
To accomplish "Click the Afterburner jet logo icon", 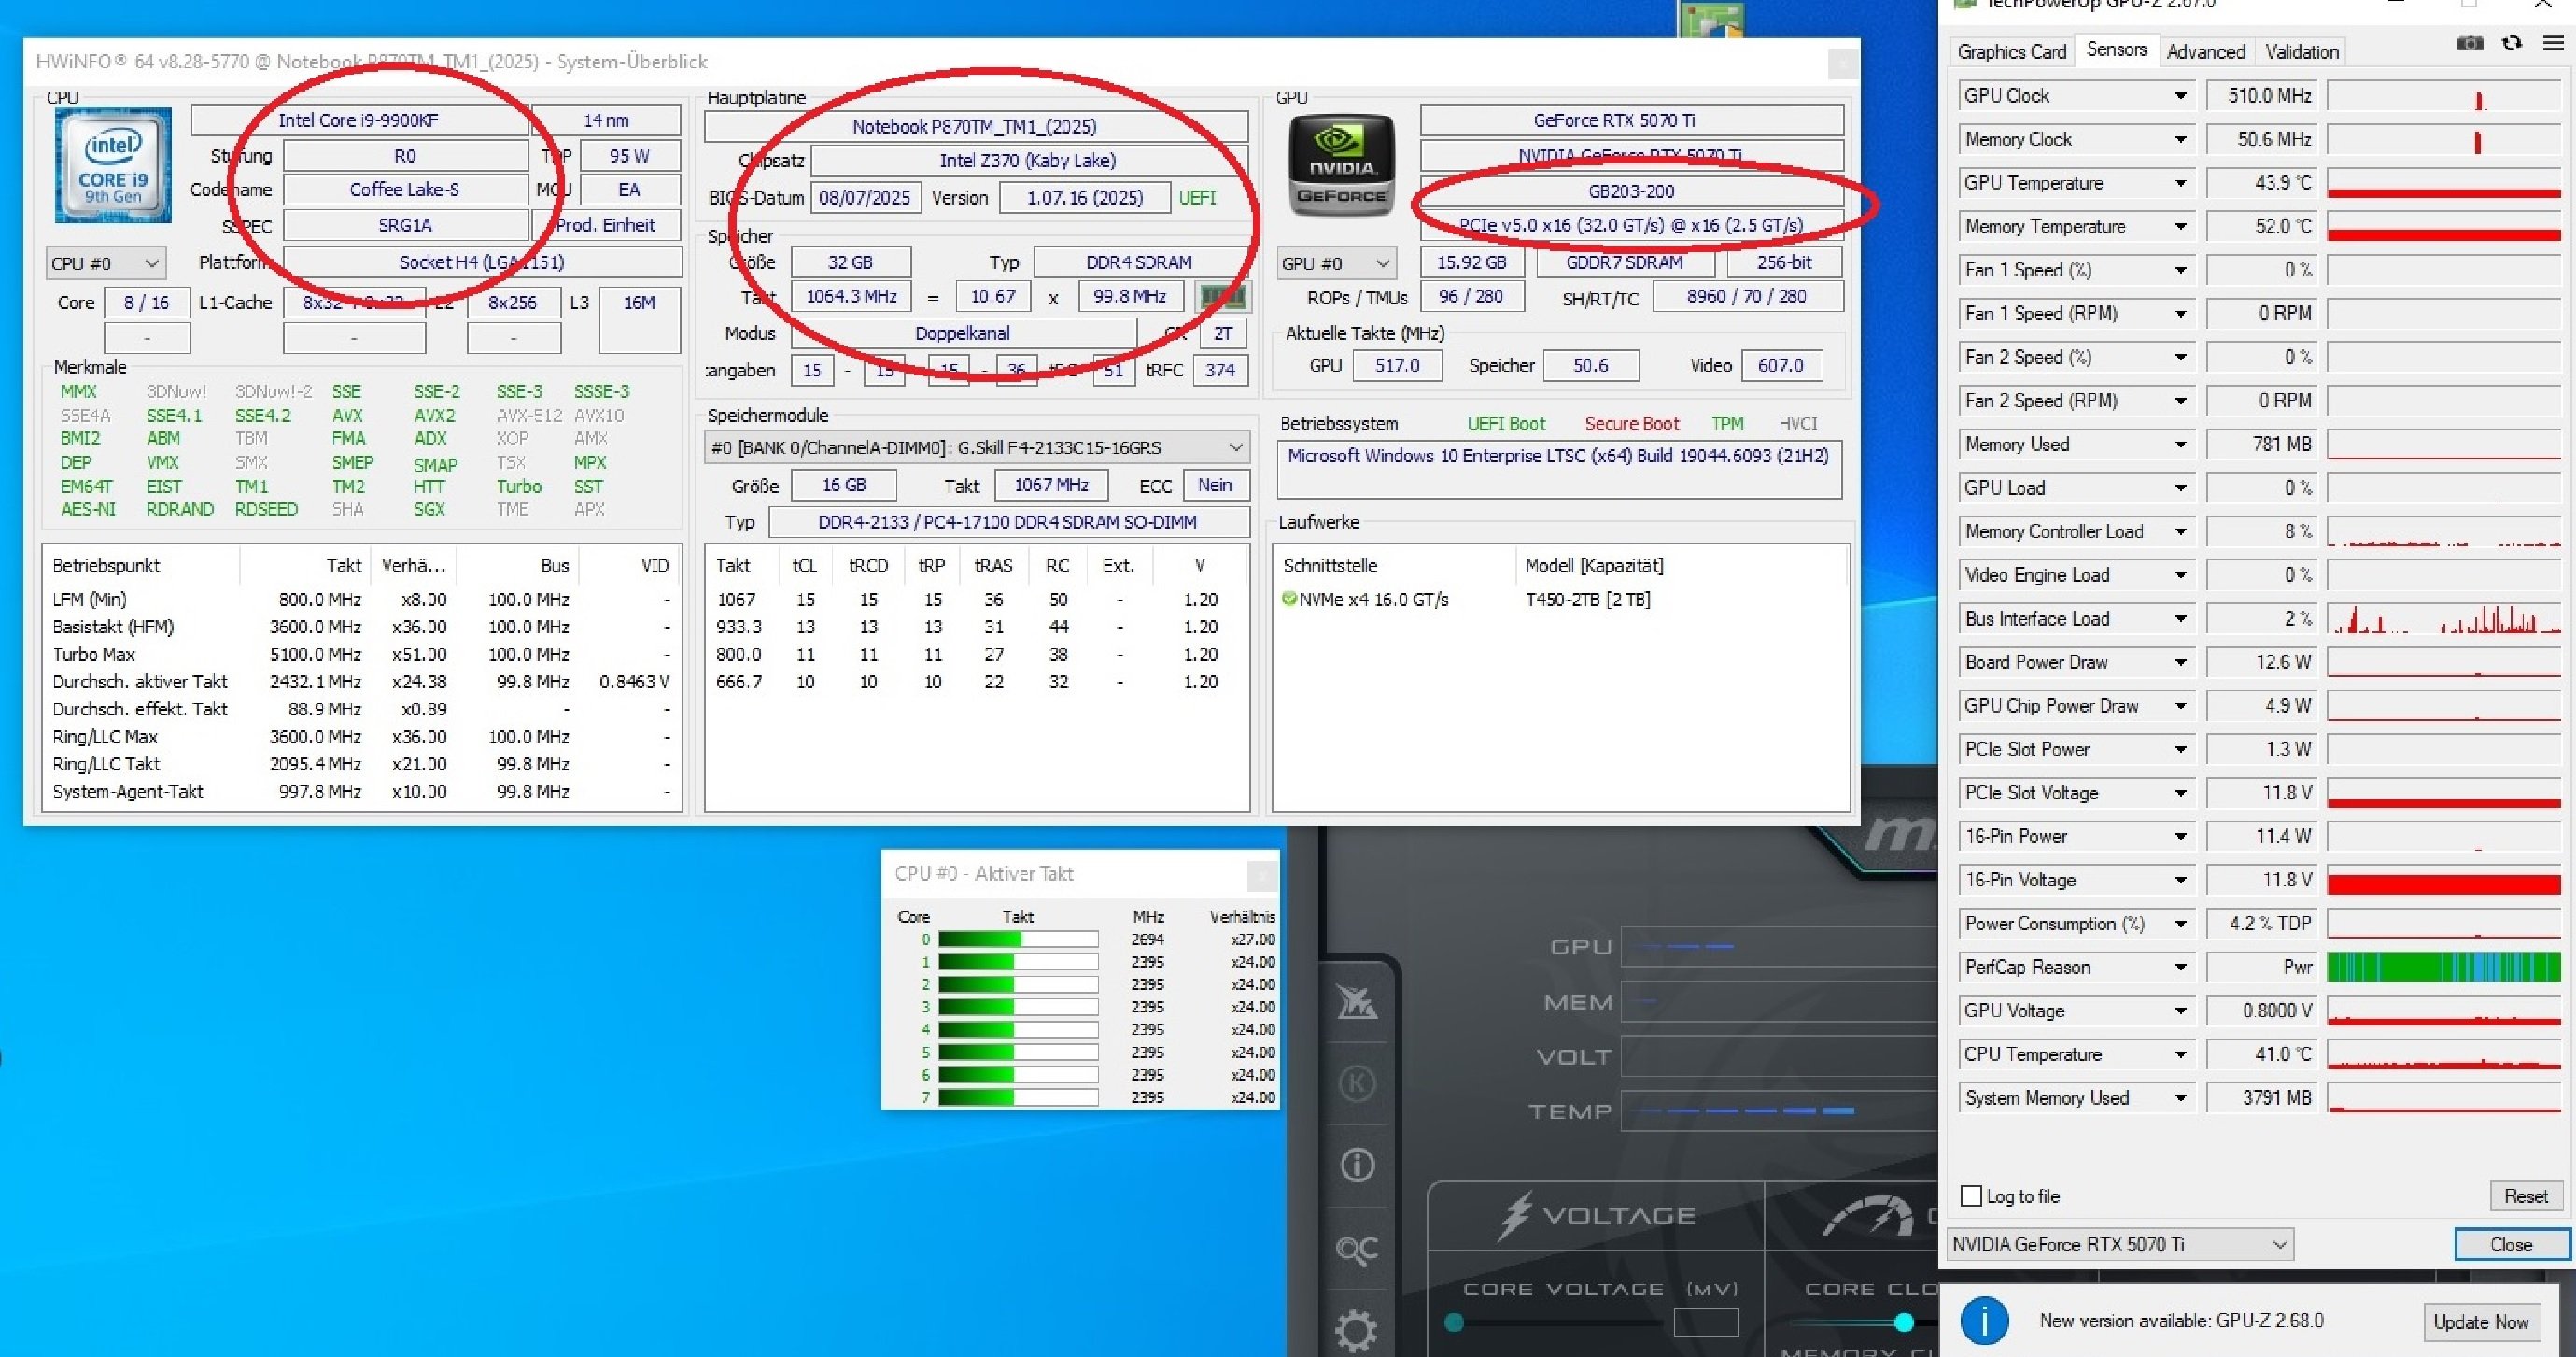I will click(1356, 1001).
